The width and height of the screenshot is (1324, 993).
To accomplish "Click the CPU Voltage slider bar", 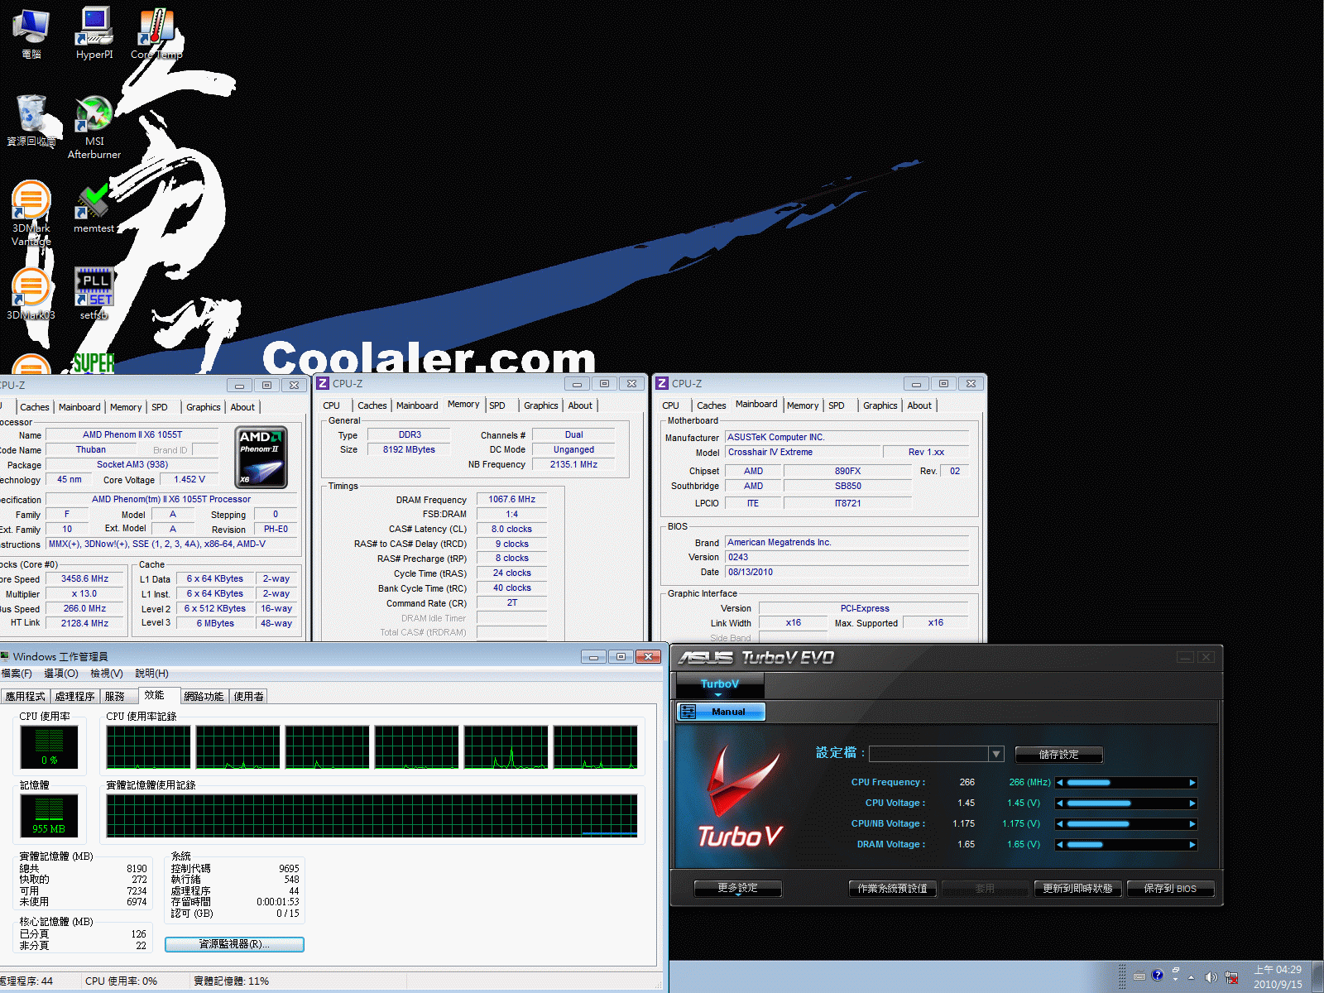I will (x=1125, y=804).
